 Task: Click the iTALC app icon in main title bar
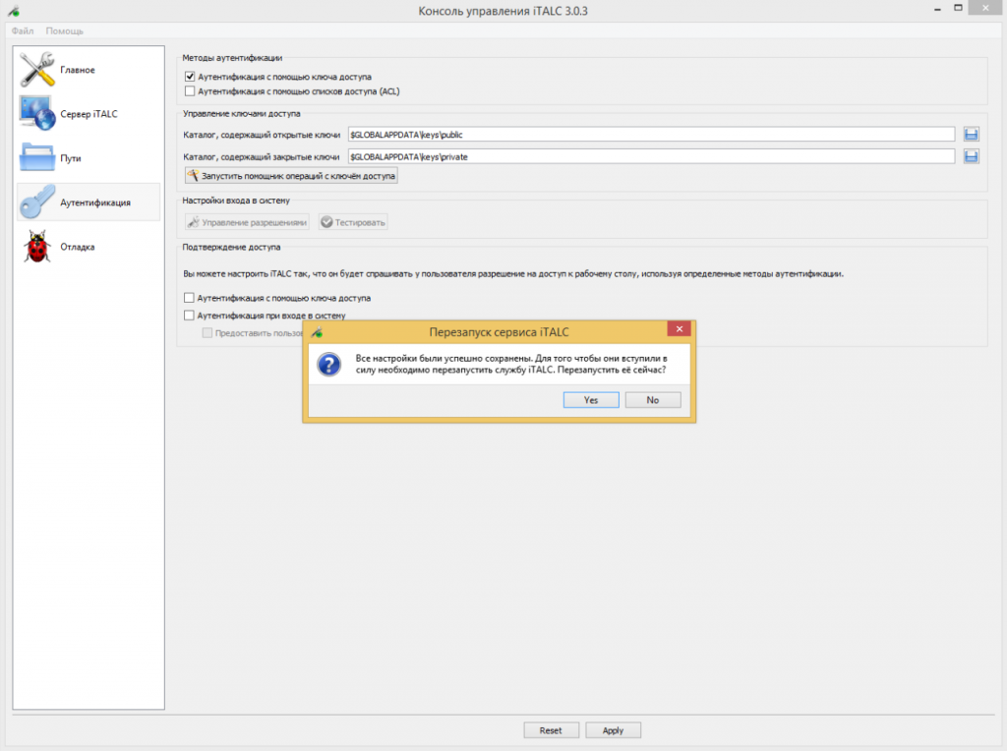click(x=14, y=11)
